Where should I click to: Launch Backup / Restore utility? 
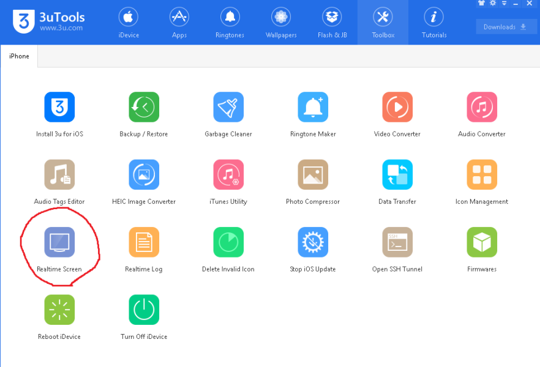(x=144, y=107)
